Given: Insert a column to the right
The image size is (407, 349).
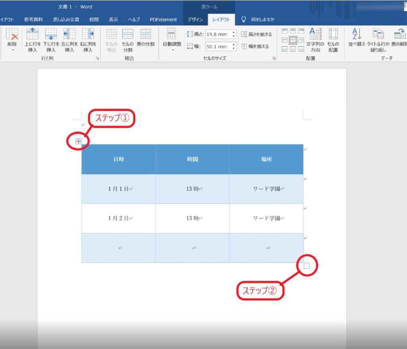Looking at the screenshot, I should (87, 35).
